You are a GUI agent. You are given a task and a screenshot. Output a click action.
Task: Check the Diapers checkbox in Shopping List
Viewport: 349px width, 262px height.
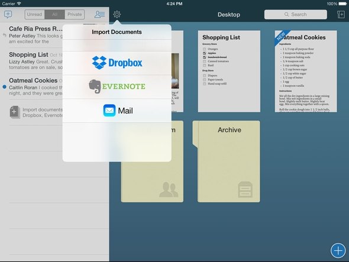(204, 76)
